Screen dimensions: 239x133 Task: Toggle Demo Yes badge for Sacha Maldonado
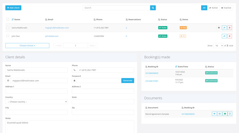point(183,28)
